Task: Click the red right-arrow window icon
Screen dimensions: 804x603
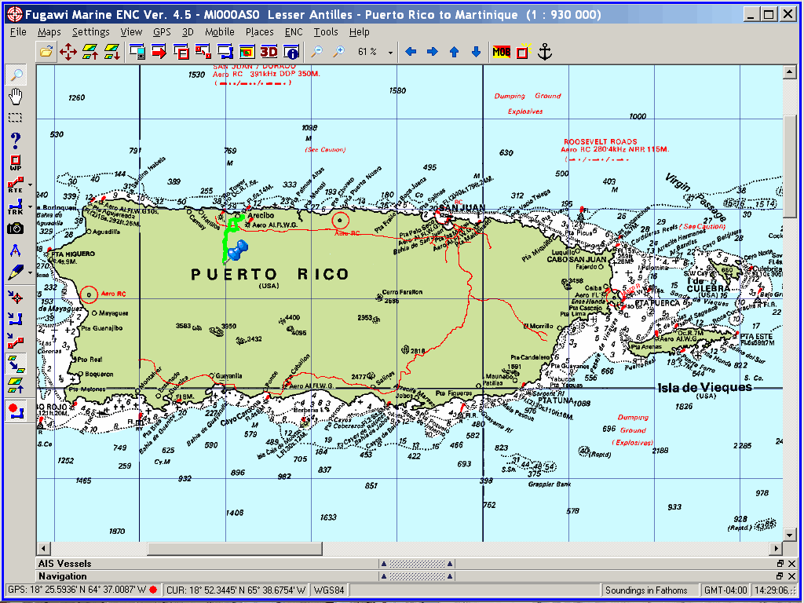Action: coord(159,51)
